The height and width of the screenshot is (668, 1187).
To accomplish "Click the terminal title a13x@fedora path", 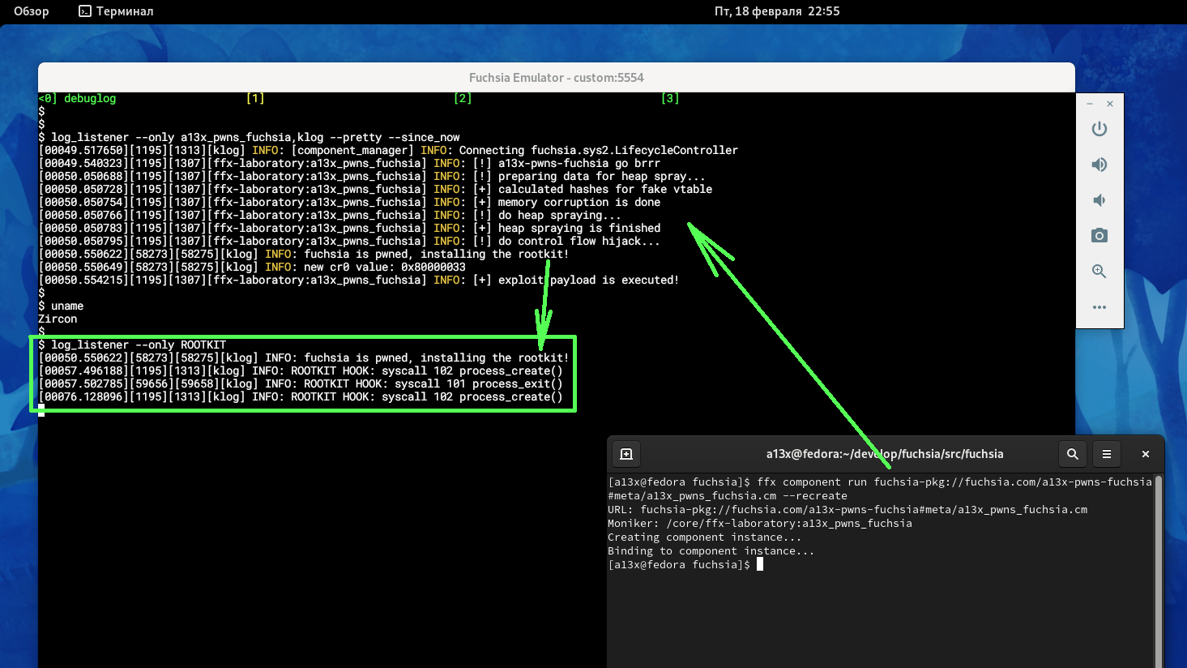I will coord(885,454).
